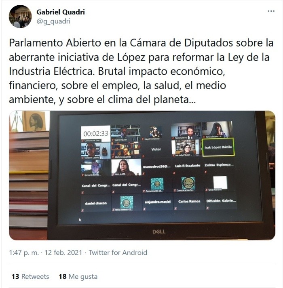Image resolution: width=283 pixels, height=288 pixels.
Task: Select the highlighted Irak López Dávila tile
Action: click(x=218, y=147)
